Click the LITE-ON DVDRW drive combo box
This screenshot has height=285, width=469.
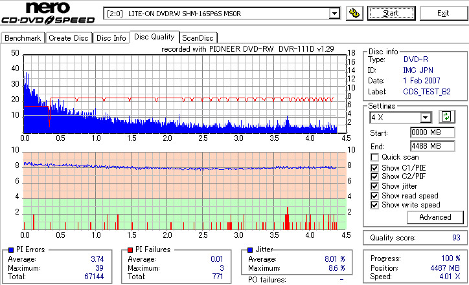click(222, 14)
